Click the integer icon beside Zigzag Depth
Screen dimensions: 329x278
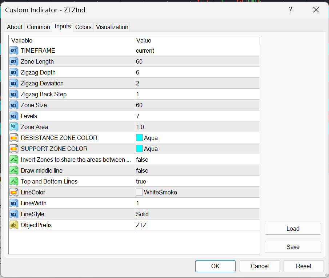coord(14,72)
